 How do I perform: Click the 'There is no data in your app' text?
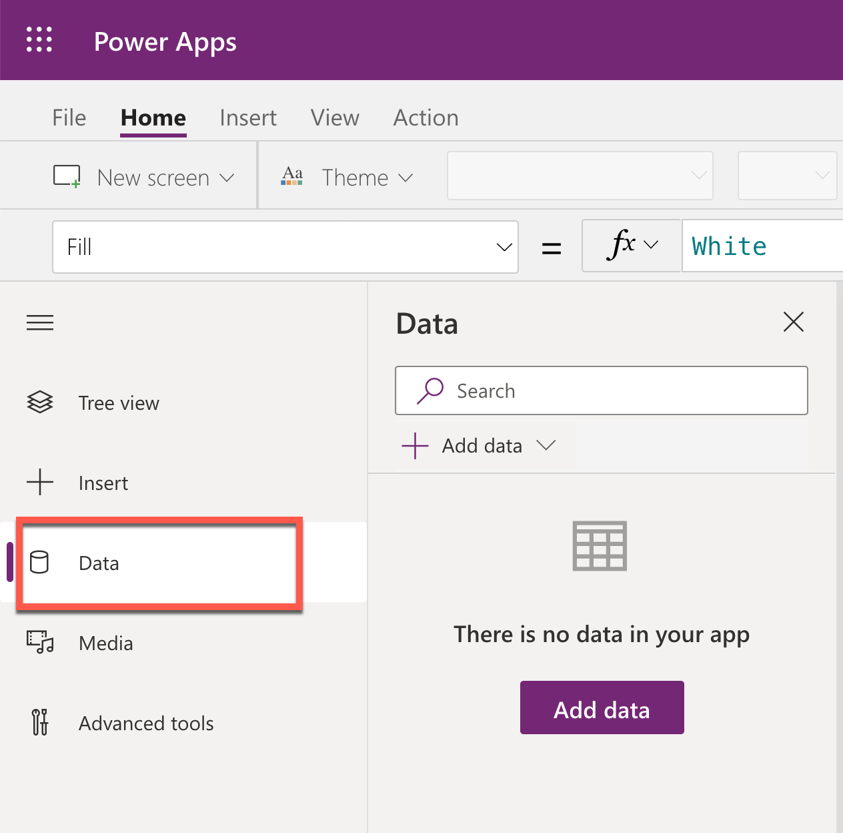click(602, 634)
